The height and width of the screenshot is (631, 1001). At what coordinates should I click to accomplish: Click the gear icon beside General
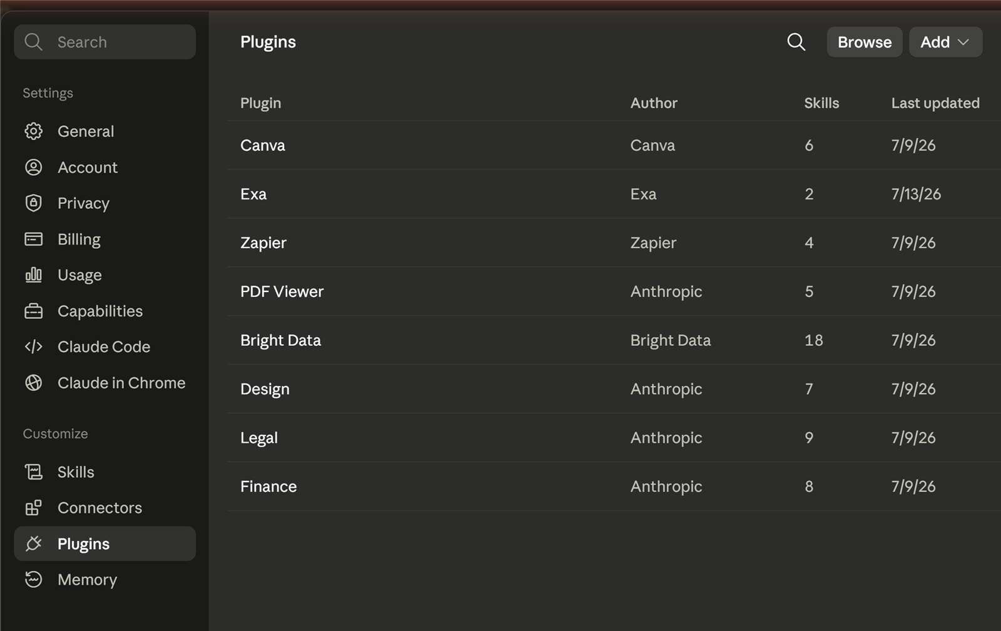[34, 131]
